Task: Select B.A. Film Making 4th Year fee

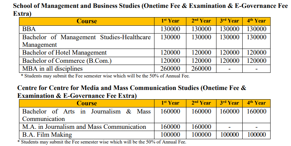Action: [x=256, y=135]
